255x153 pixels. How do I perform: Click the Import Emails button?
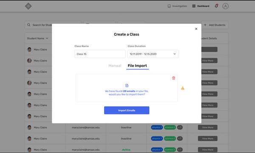pos(127,110)
